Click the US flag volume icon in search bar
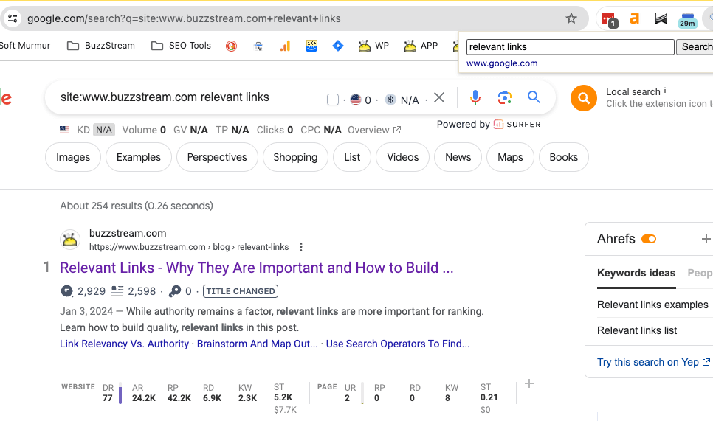This screenshot has height=421, width=713. 356,100
